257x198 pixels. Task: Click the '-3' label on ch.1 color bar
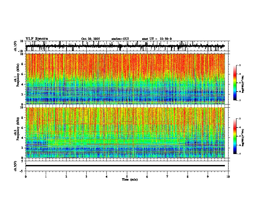tap(239, 65)
